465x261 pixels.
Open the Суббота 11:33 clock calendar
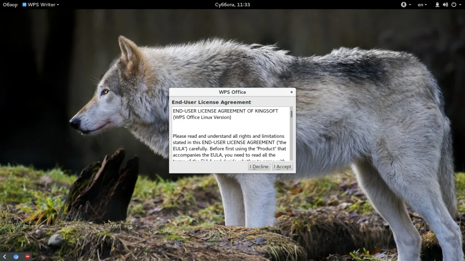pos(232,5)
